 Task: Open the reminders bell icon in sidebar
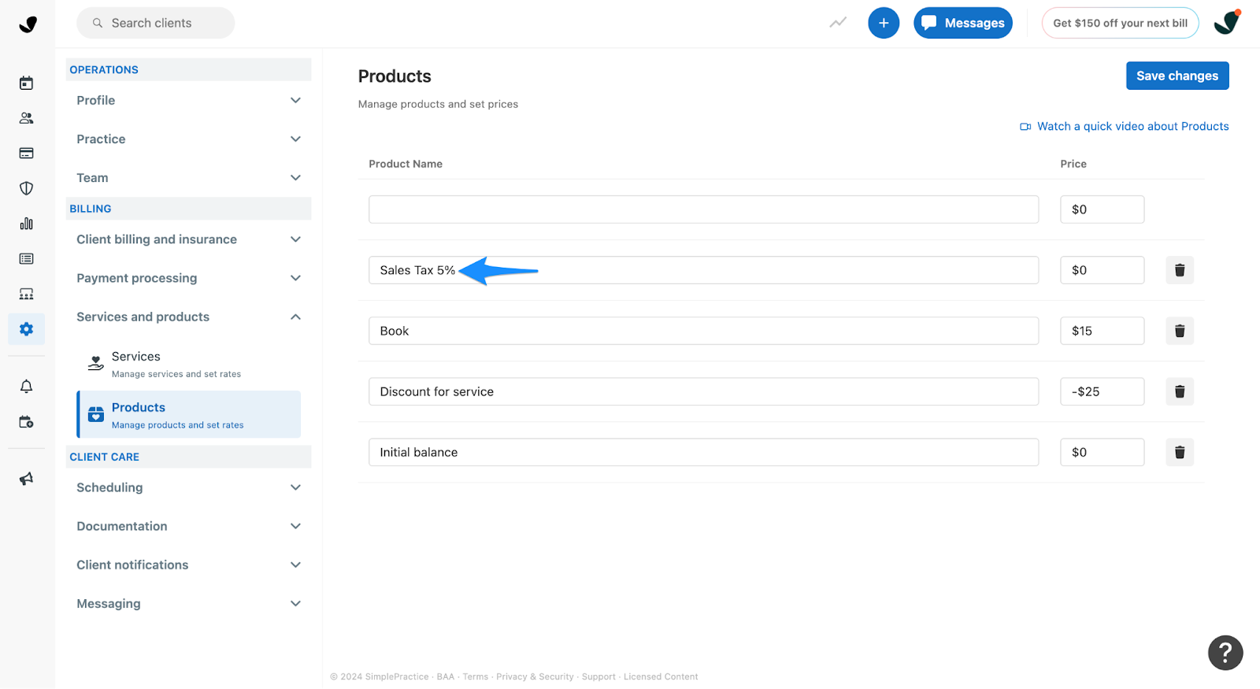[x=26, y=386]
